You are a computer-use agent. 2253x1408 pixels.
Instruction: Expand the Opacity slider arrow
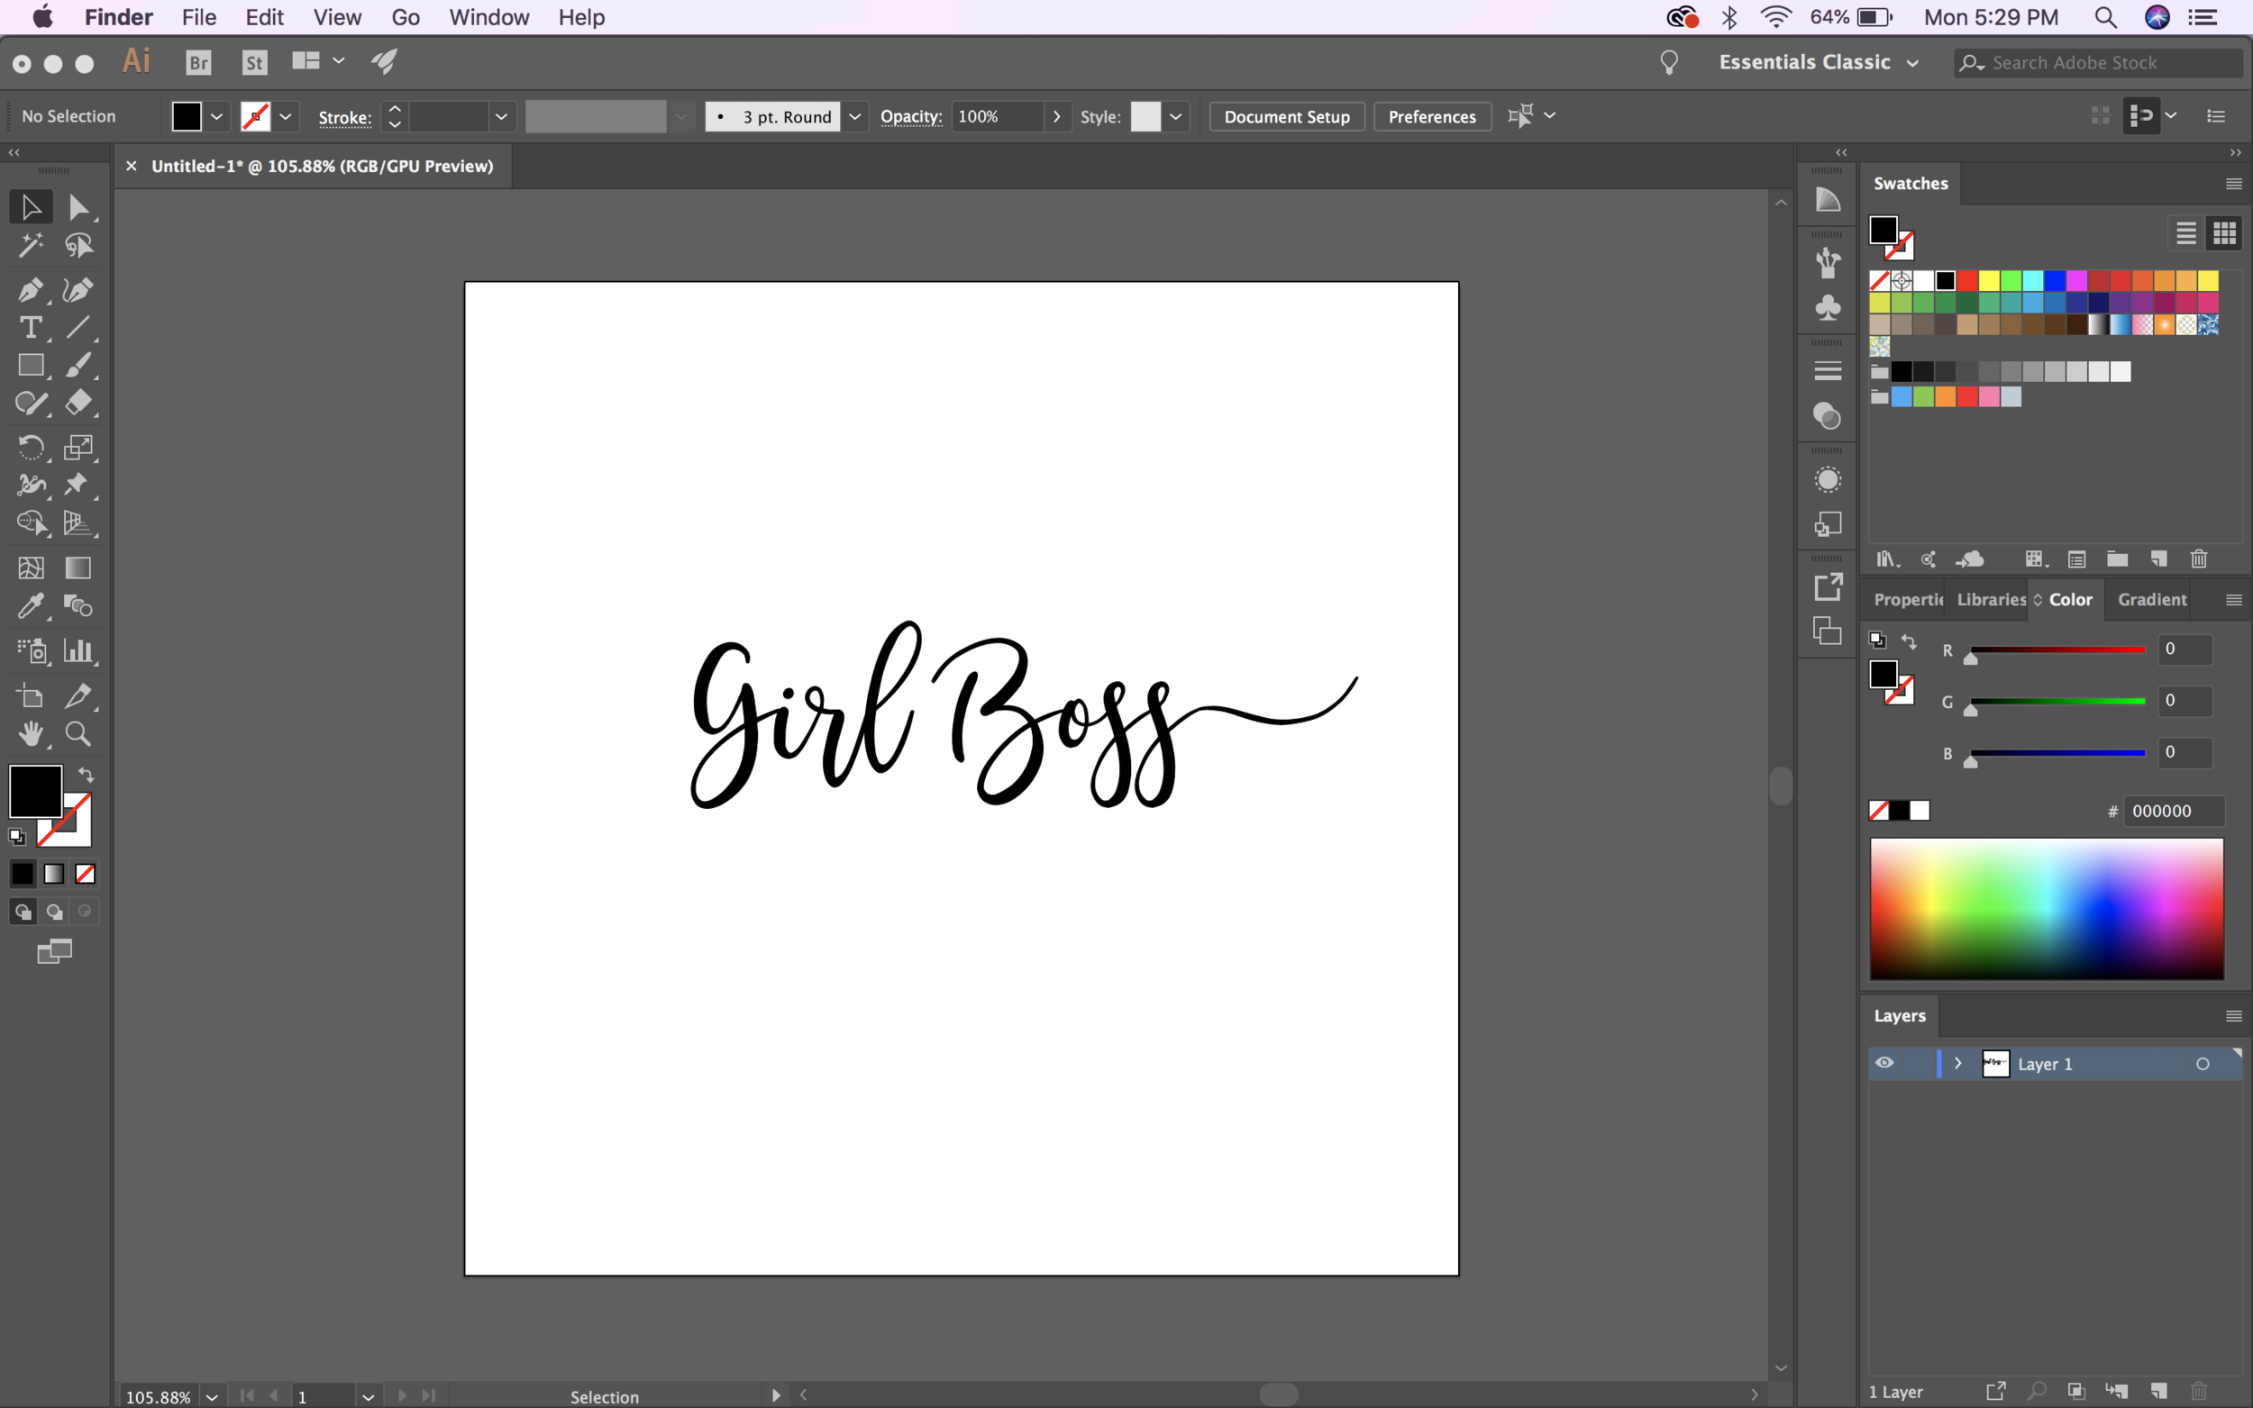(1056, 116)
